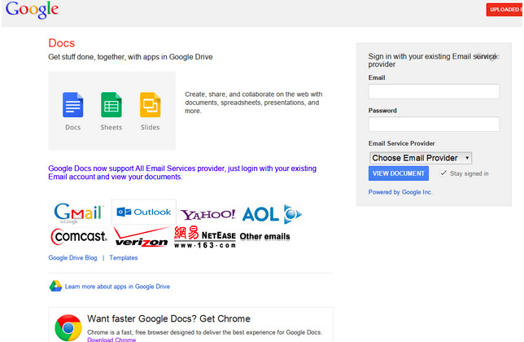The height and width of the screenshot is (342, 524).
Task: Open the Templates link
Action: pos(124,258)
